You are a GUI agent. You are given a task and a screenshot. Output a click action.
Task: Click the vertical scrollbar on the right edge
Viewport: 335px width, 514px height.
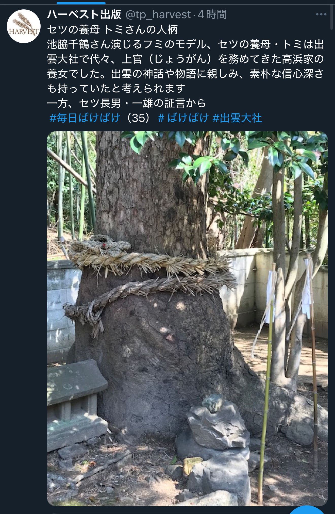[333, 15]
